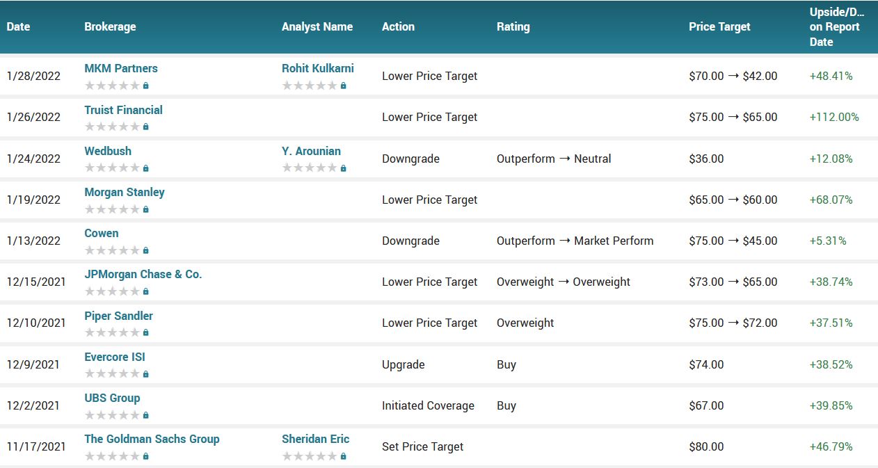Select the Initiated Coverage action cell
Image resolution: width=878 pixels, height=468 pixels.
[428, 405]
